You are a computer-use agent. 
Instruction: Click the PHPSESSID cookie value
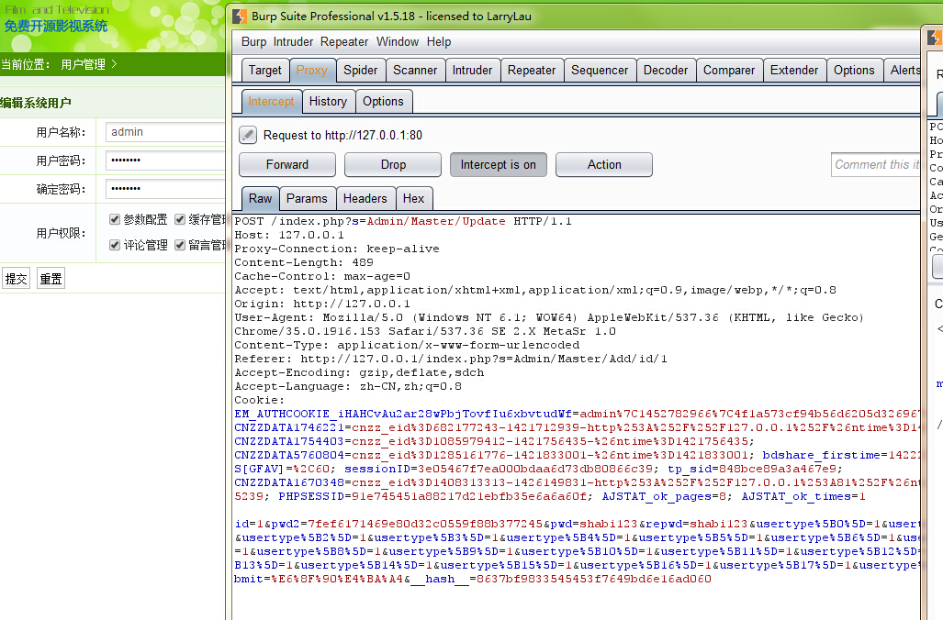click(469, 497)
